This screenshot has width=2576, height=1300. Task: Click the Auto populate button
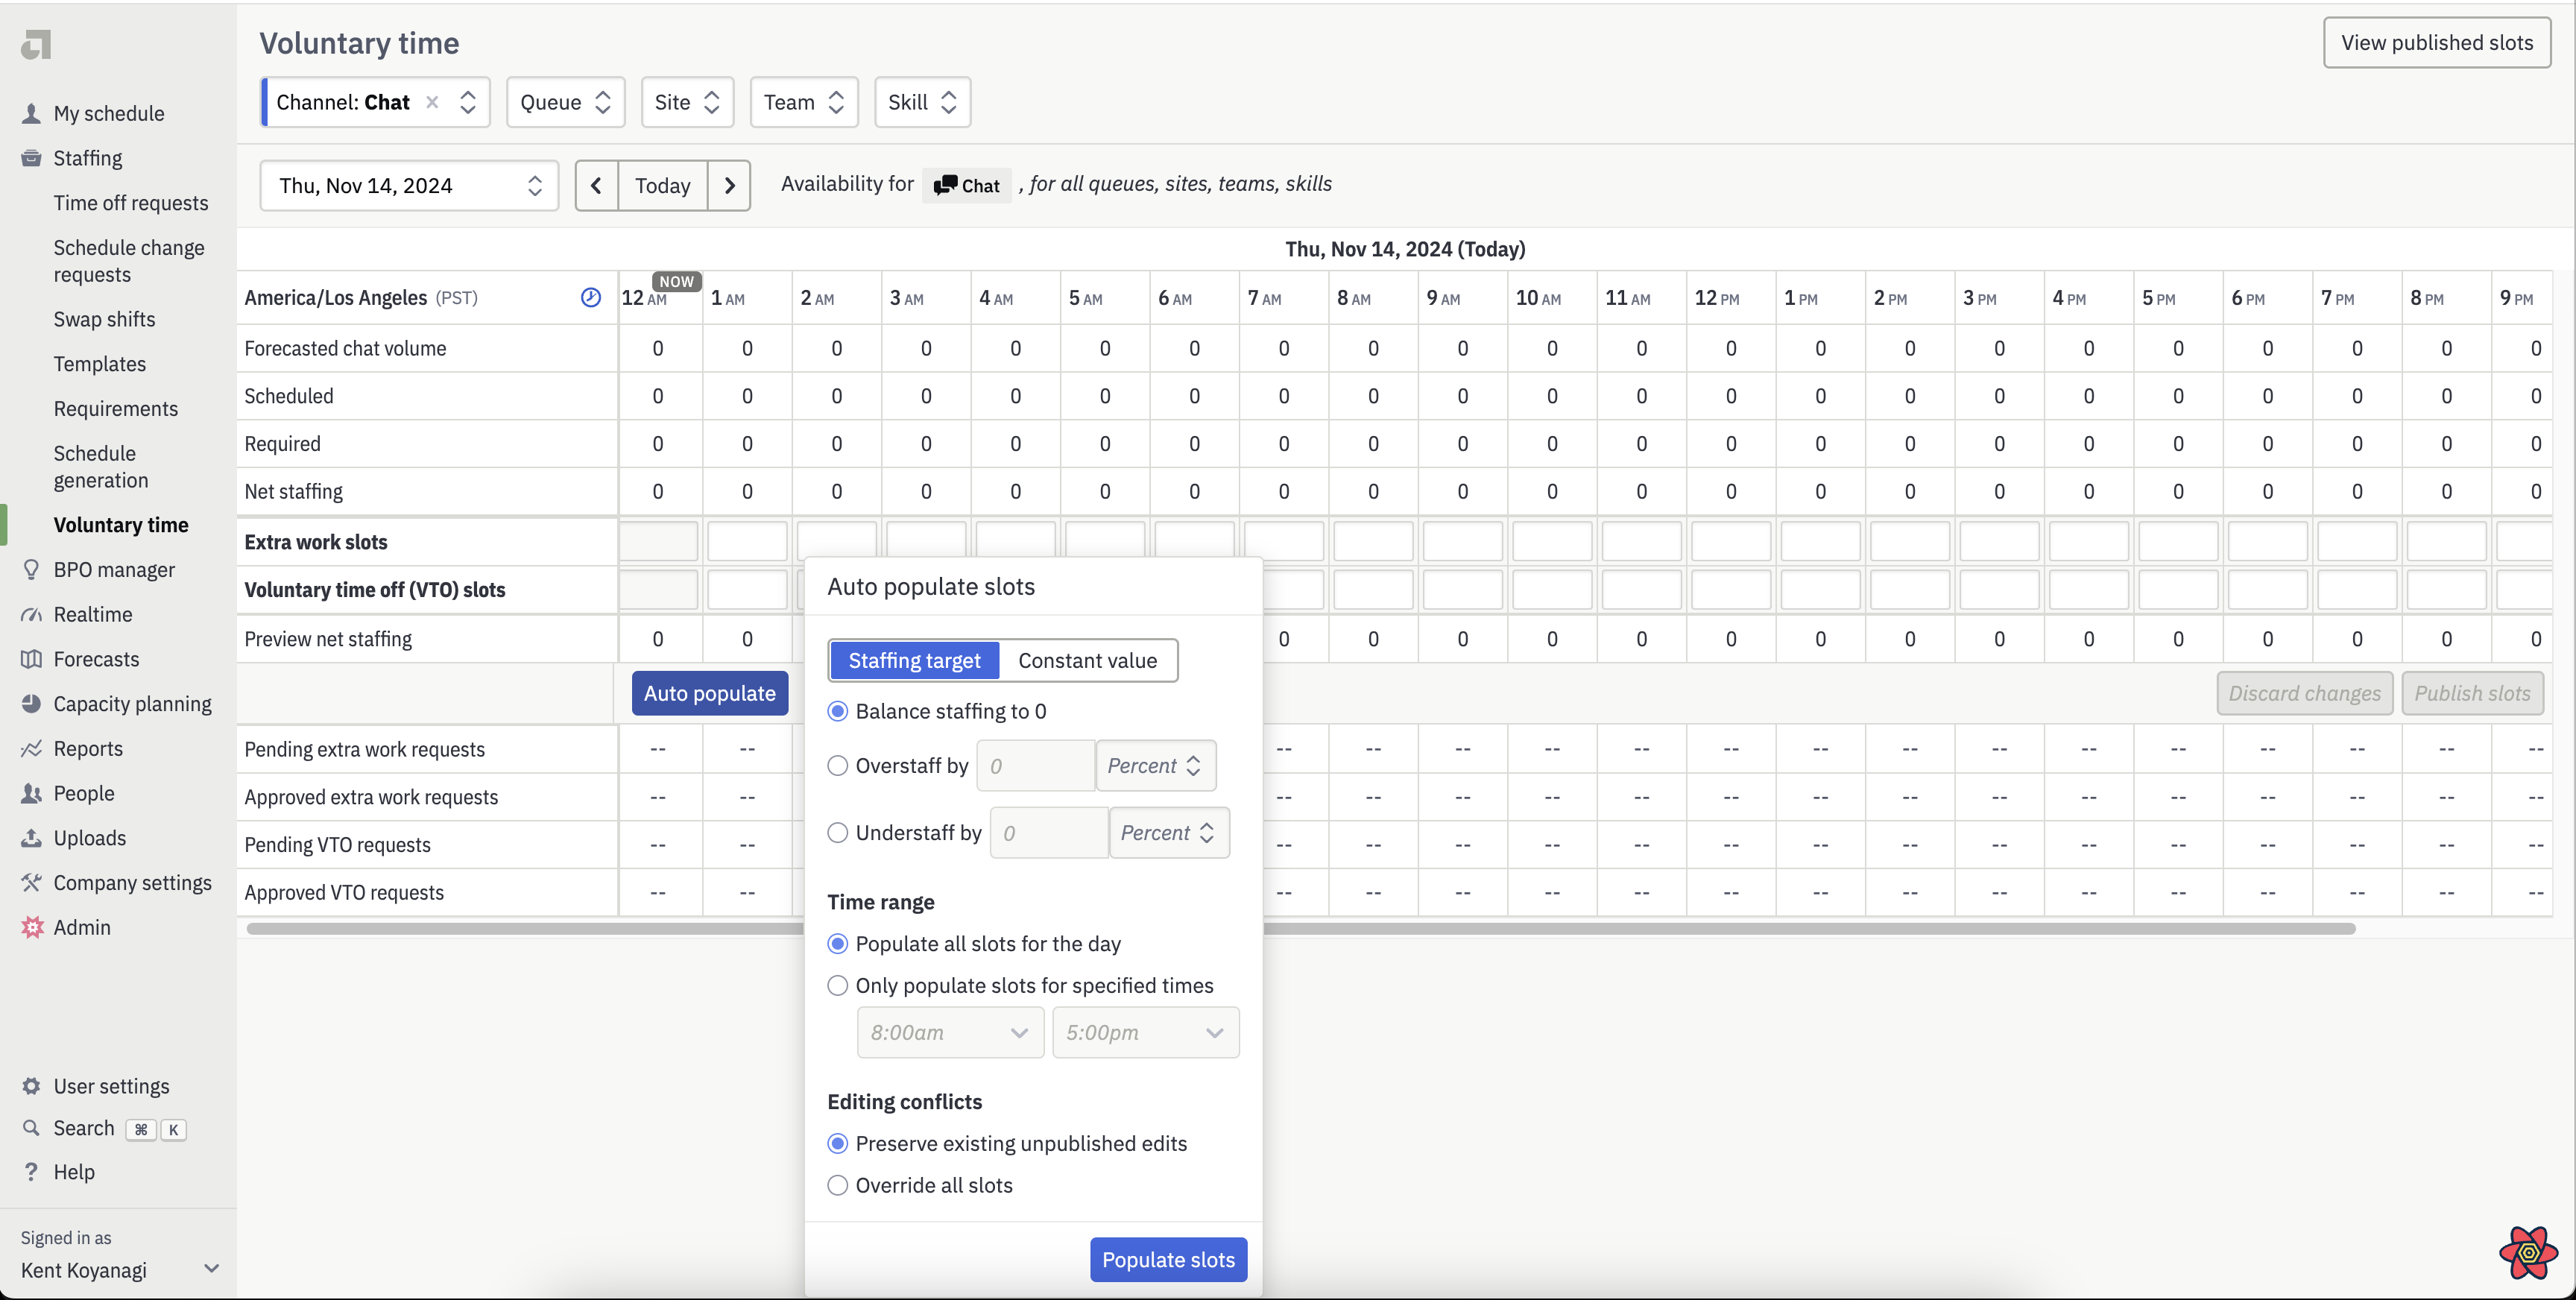click(709, 693)
